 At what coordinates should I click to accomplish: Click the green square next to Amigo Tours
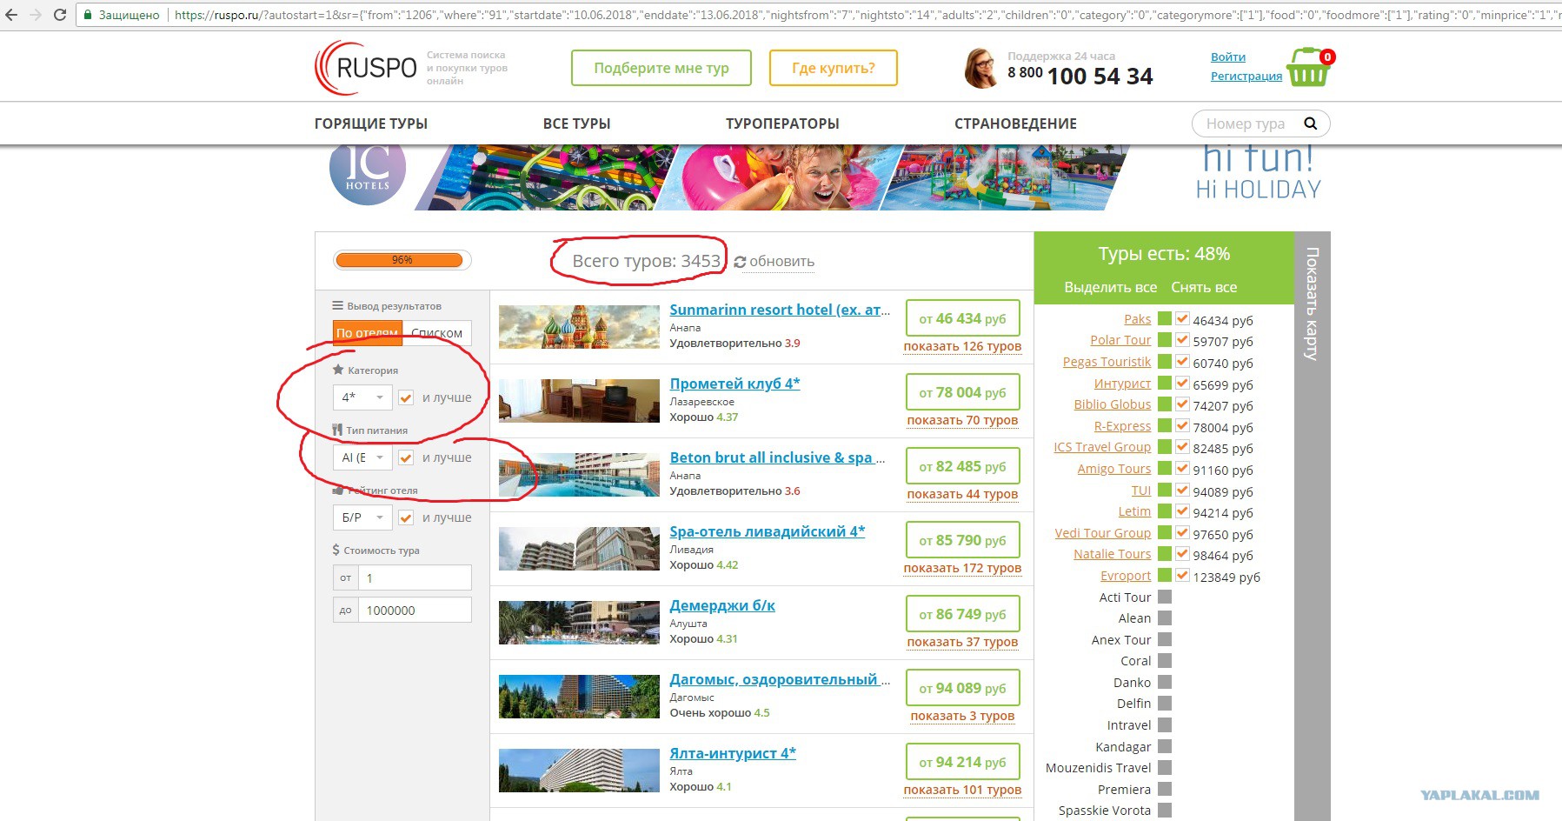(x=1165, y=469)
